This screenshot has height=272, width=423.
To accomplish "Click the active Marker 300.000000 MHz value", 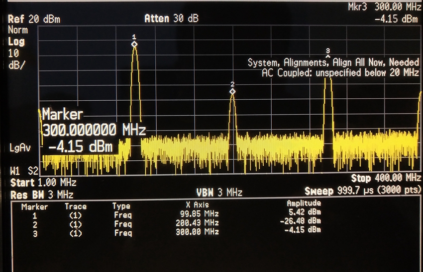I will pos(93,131).
